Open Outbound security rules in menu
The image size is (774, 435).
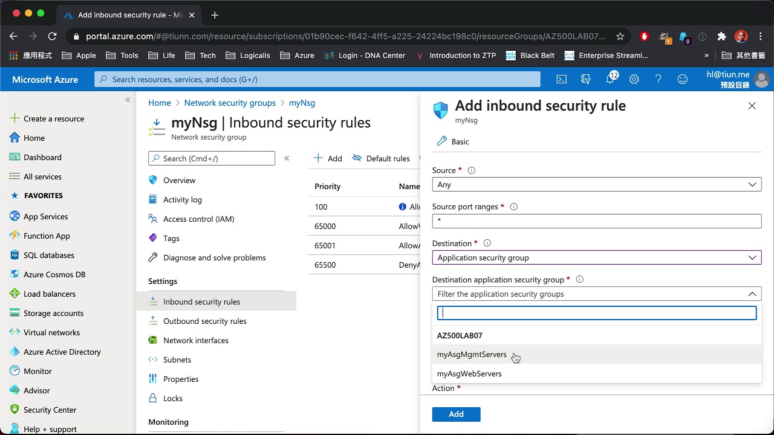click(204, 321)
